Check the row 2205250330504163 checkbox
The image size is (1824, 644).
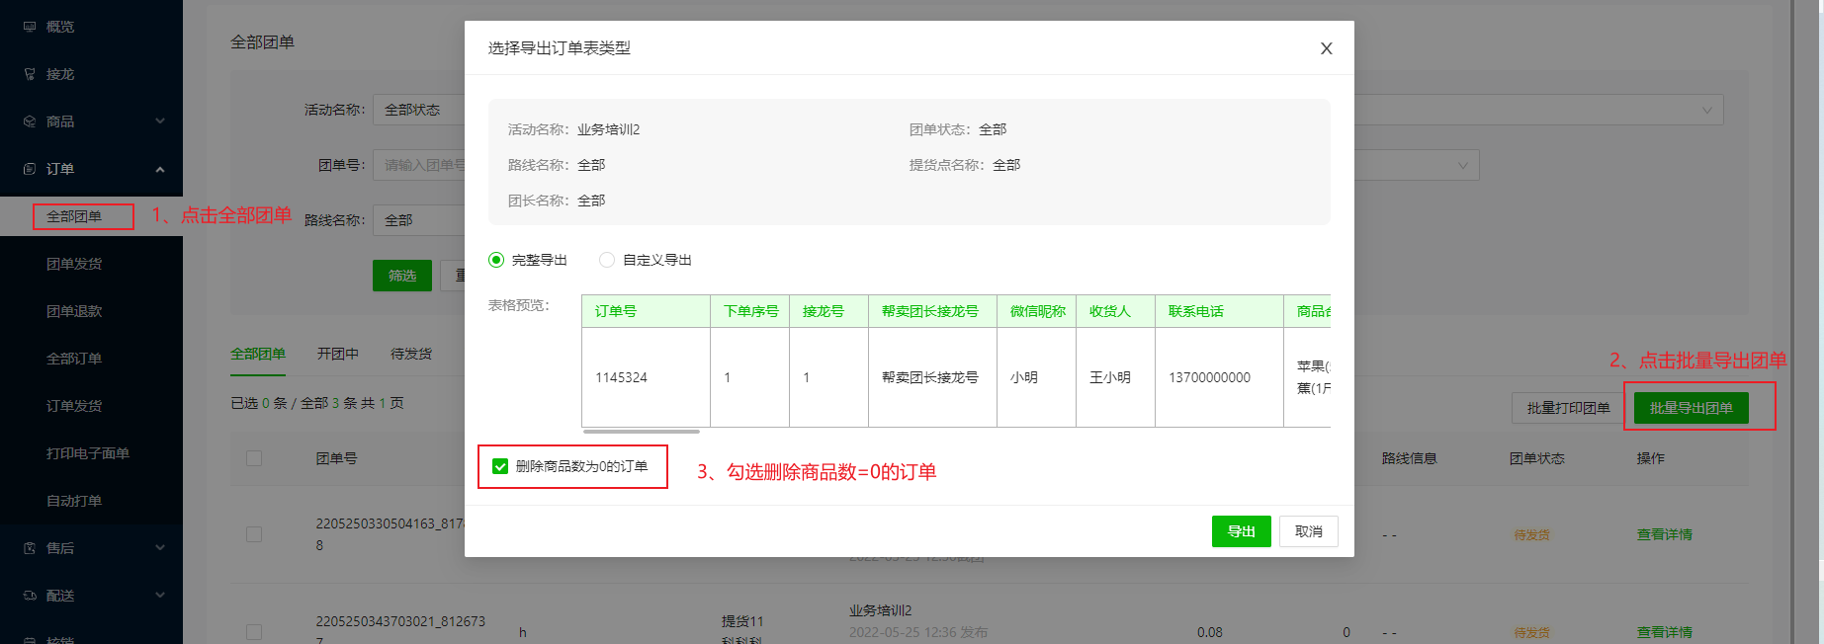[x=254, y=534]
